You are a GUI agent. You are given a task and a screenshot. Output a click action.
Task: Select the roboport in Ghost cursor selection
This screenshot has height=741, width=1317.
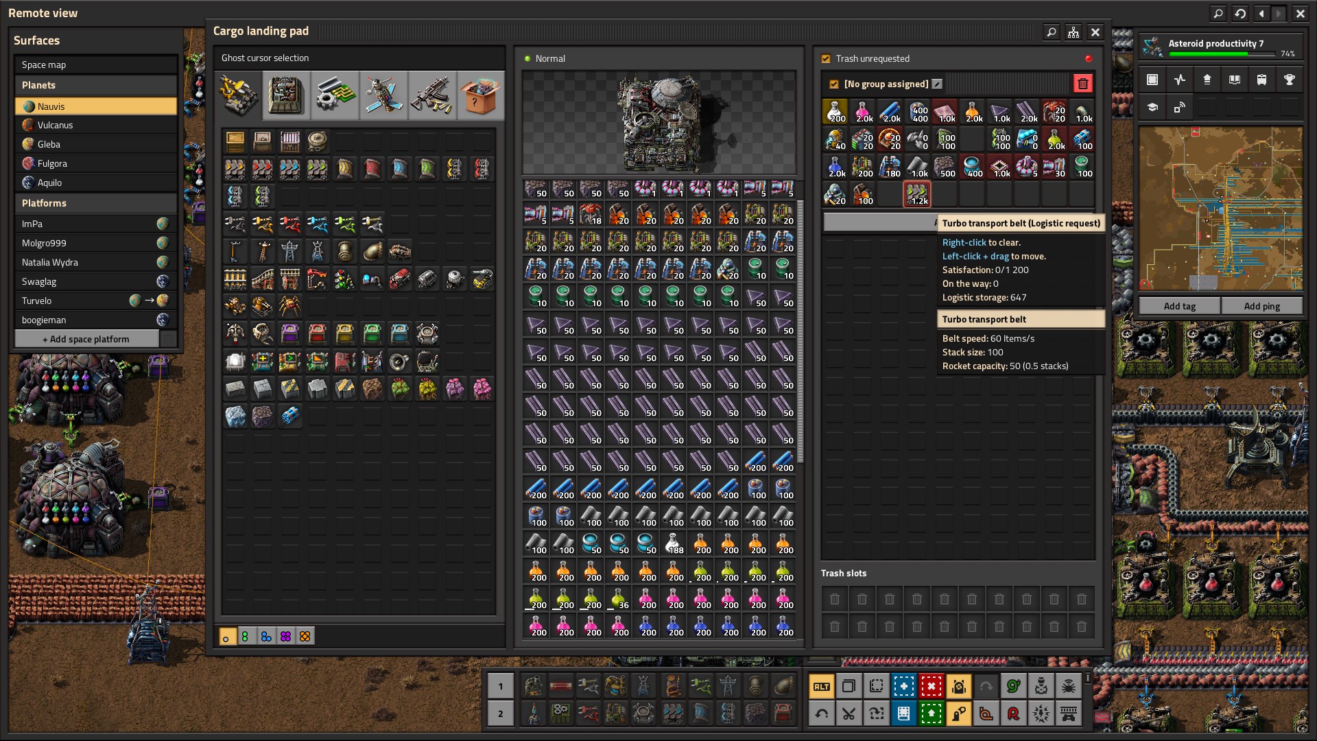(427, 333)
